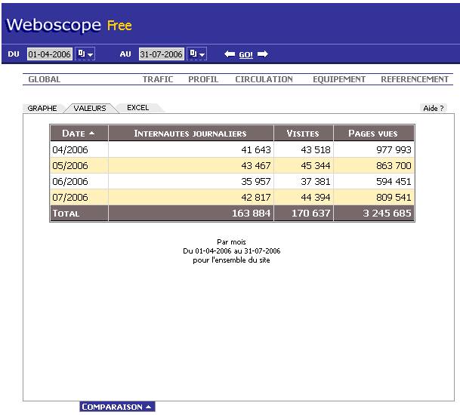Click the 'pour l'ensemble du site' caption

[x=231, y=260]
